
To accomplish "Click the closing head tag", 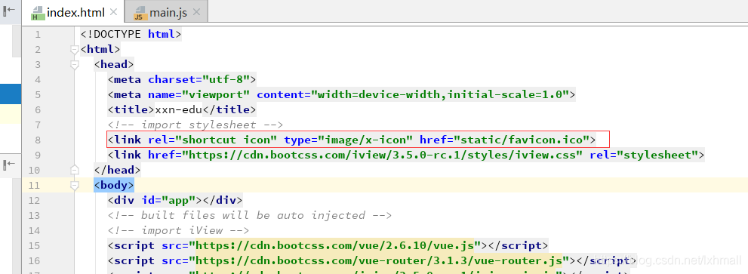I will pyautogui.click(x=117, y=170).
